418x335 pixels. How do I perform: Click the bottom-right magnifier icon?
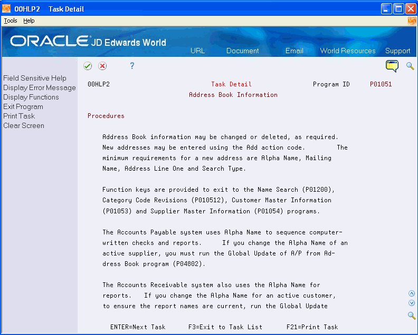(412, 316)
